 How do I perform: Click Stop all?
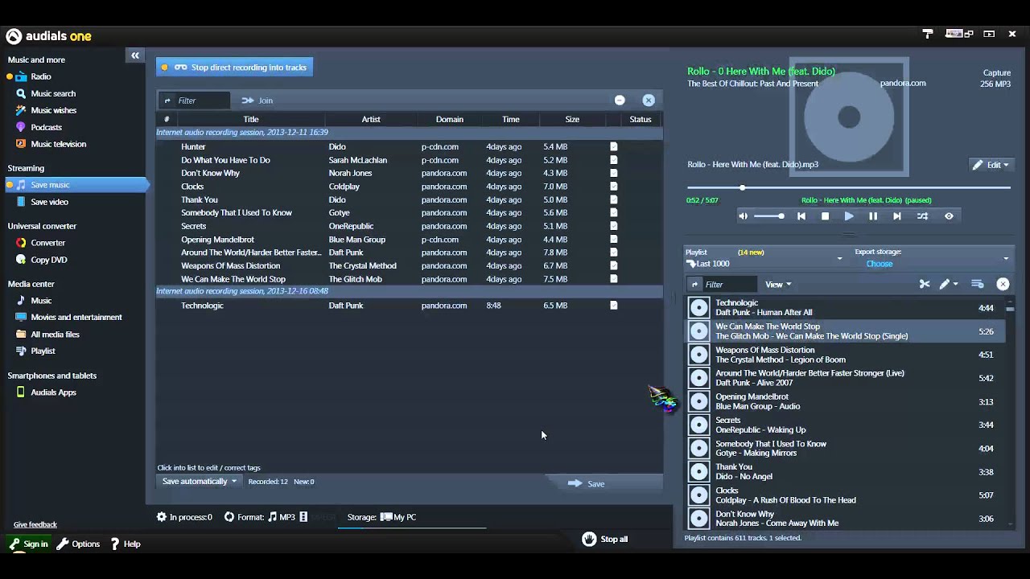[605, 539]
